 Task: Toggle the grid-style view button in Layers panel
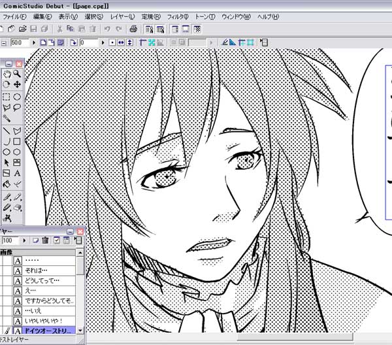pyautogui.click(x=66, y=240)
